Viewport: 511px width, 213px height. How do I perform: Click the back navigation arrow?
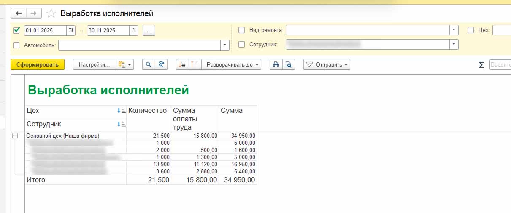(x=19, y=13)
